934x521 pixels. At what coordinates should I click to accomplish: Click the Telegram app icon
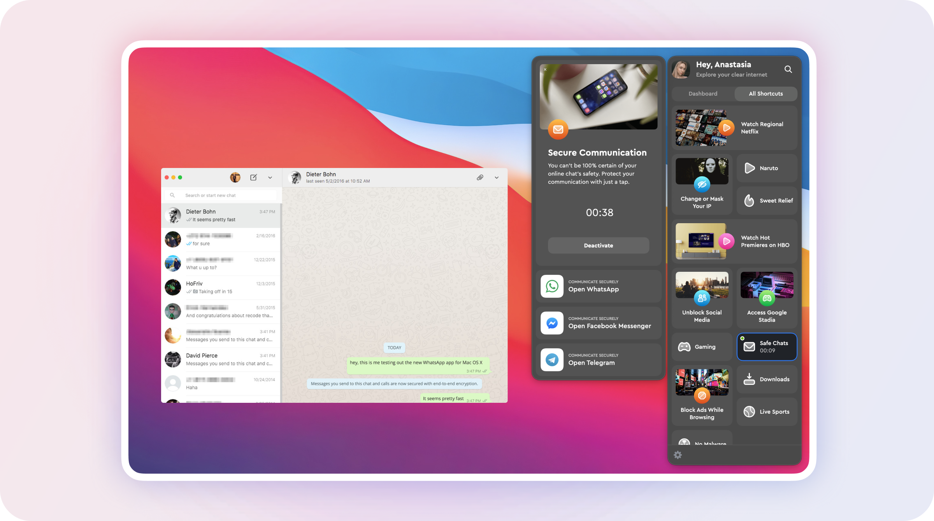click(x=552, y=360)
